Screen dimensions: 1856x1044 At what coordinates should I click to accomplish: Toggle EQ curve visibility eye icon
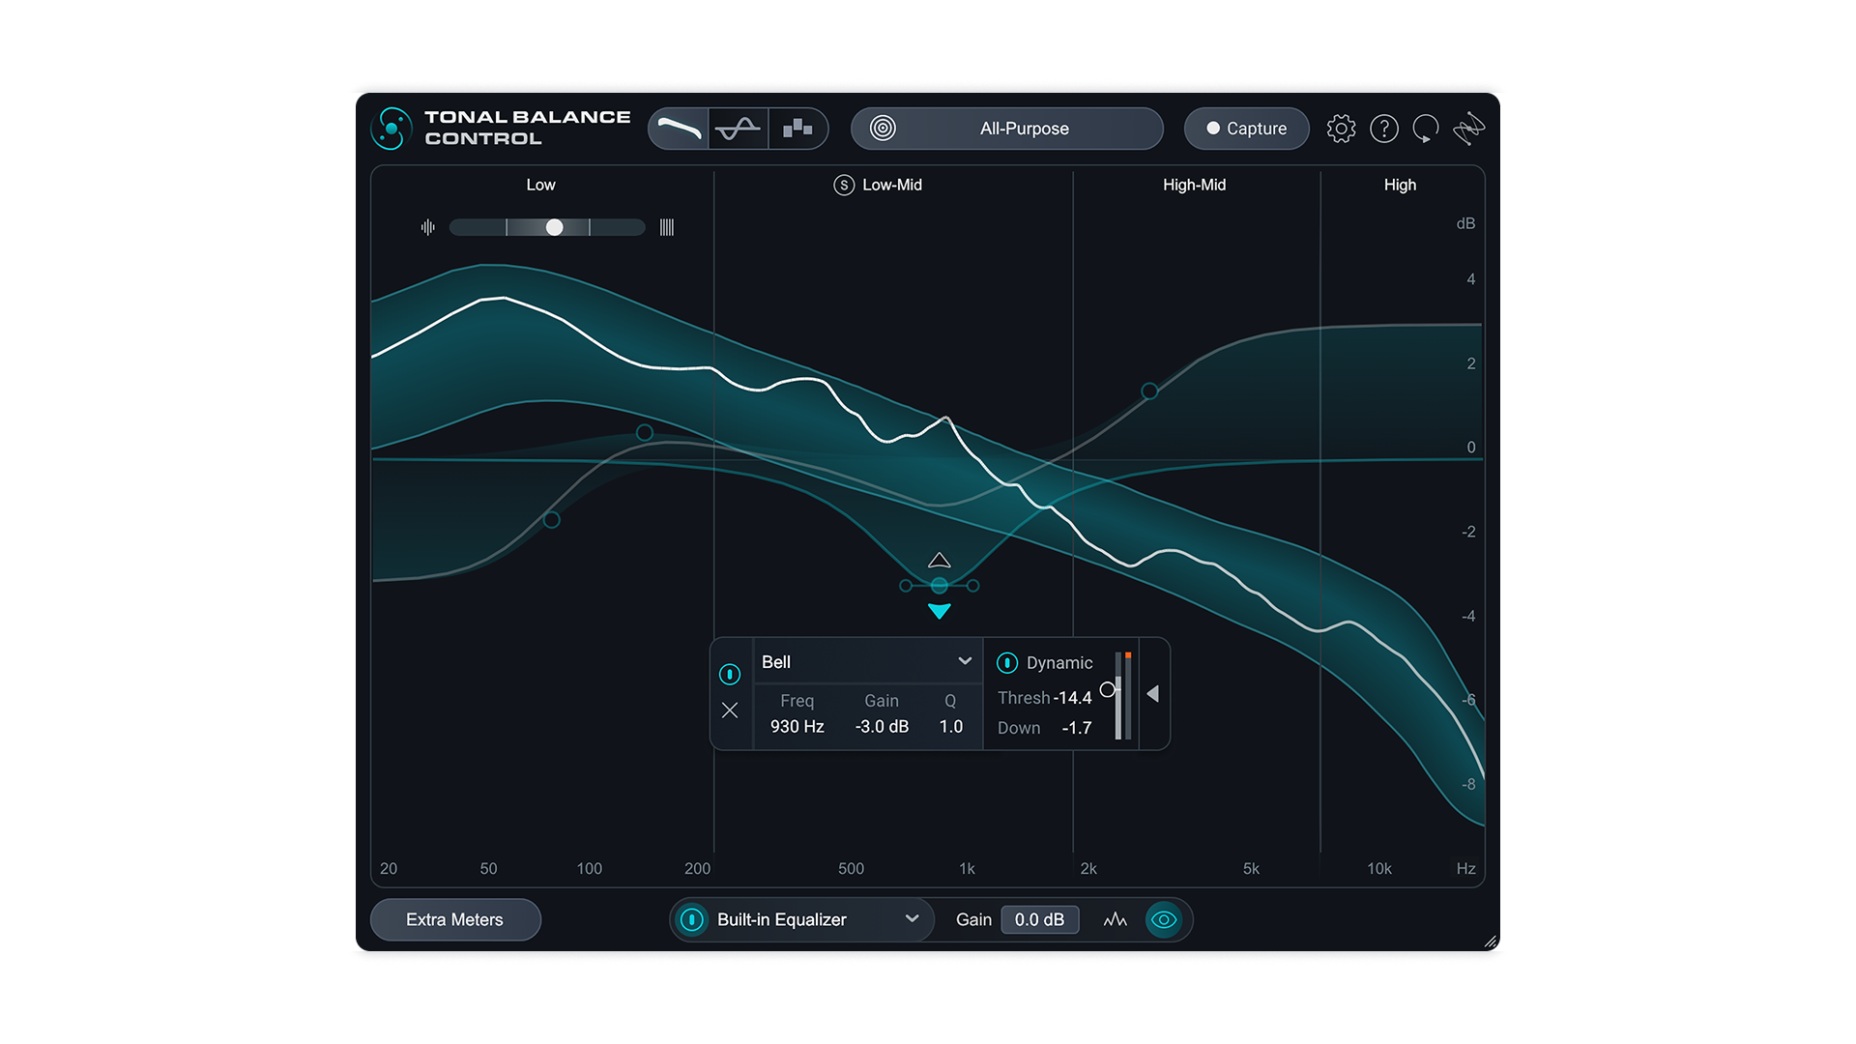[1164, 920]
